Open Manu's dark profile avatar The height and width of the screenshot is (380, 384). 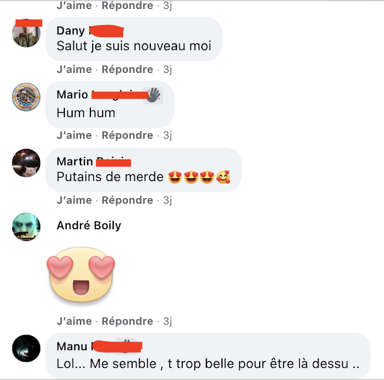click(26, 348)
